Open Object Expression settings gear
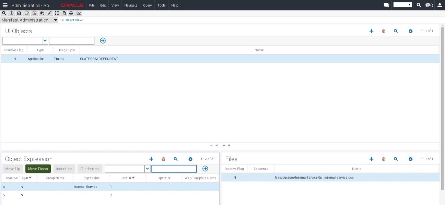This screenshot has width=445, height=205. pos(190,159)
